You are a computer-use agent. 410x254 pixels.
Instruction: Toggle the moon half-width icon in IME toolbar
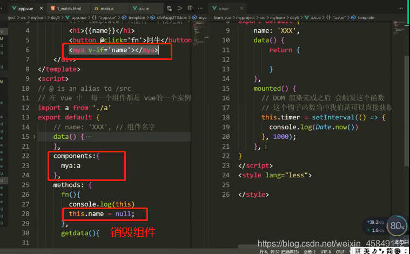click(374, 251)
